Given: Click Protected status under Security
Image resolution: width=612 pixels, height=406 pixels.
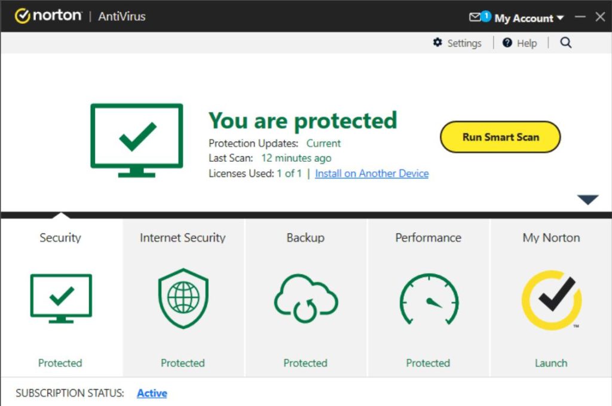Looking at the screenshot, I should point(60,363).
